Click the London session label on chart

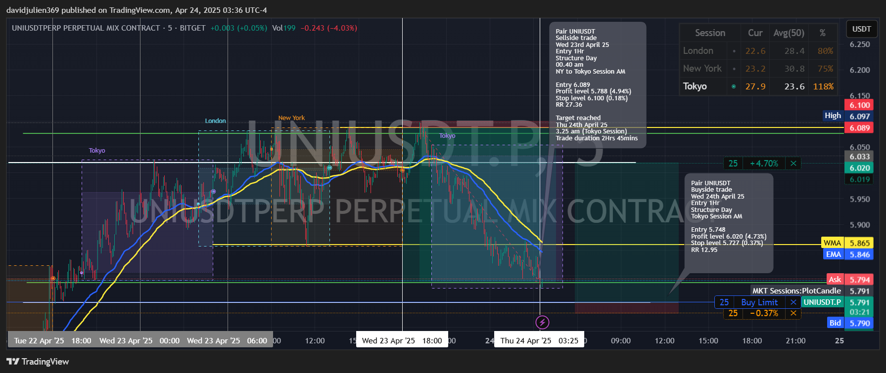215,121
